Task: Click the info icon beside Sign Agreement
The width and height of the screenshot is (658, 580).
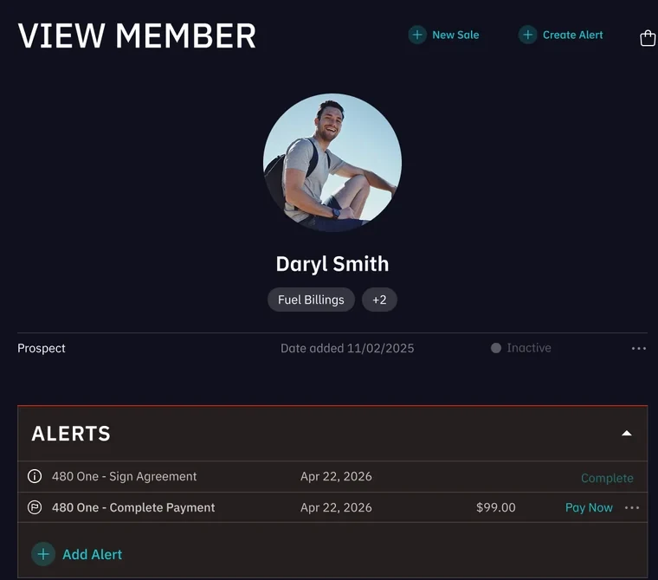Action: [x=35, y=476]
